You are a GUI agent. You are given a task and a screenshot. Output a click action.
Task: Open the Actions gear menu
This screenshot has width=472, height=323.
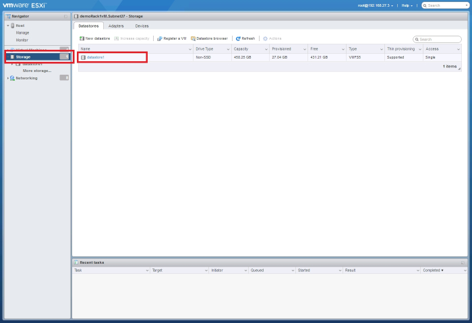272,38
